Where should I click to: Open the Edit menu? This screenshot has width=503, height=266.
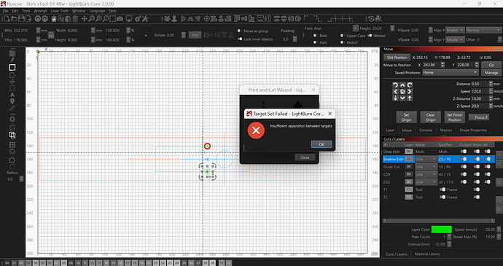(15, 11)
